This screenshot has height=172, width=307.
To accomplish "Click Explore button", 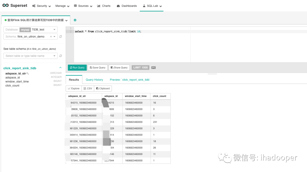I will pyautogui.click(x=74, y=88).
